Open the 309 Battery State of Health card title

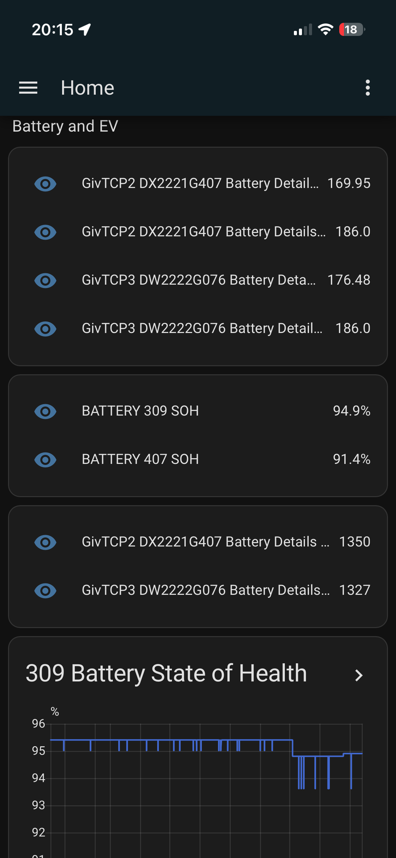(x=166, y=673)
